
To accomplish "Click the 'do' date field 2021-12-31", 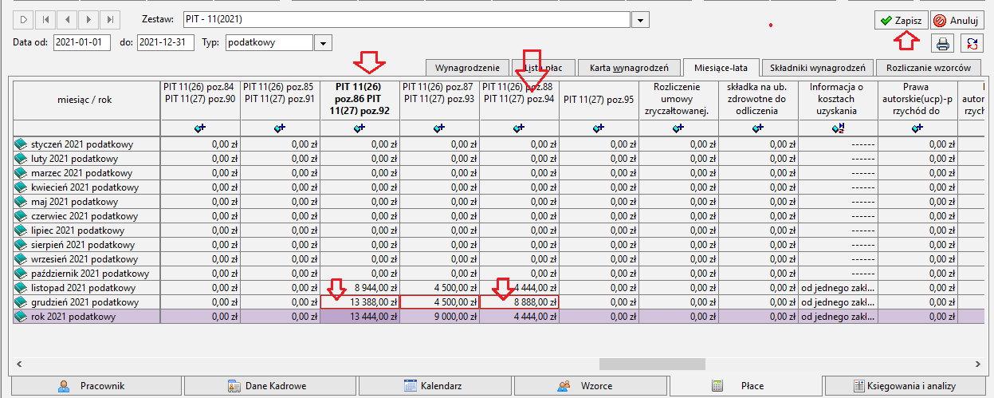I will (x=165, y=42).
